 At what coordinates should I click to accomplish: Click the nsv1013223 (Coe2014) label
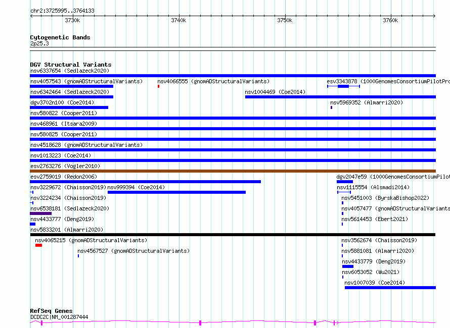pyautogui.click(x=61, y=155)
